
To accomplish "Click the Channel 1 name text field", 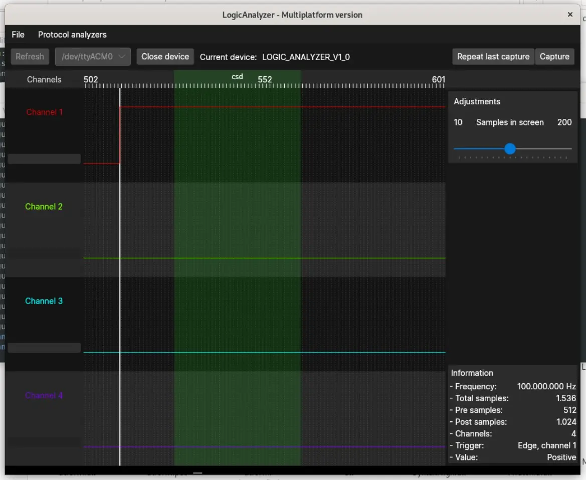I will pos(44,159).
